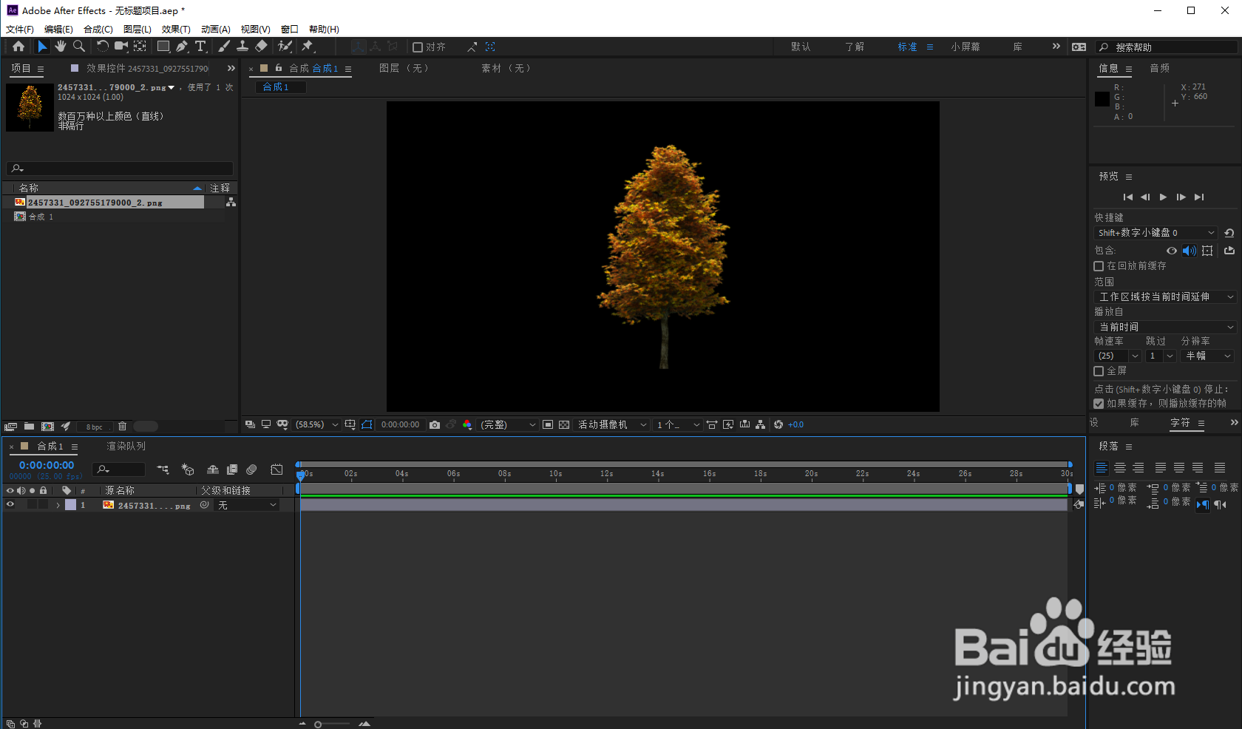
Task: Select the Clone Stamp tool
Action: pos(242,47)
